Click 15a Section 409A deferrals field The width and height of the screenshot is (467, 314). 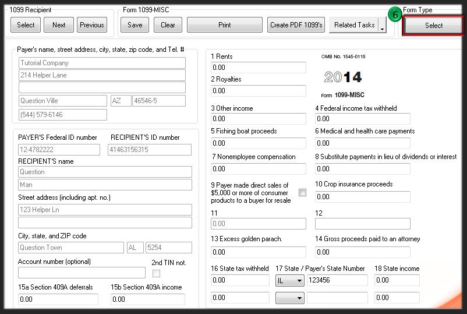click(x=58, y=299)
